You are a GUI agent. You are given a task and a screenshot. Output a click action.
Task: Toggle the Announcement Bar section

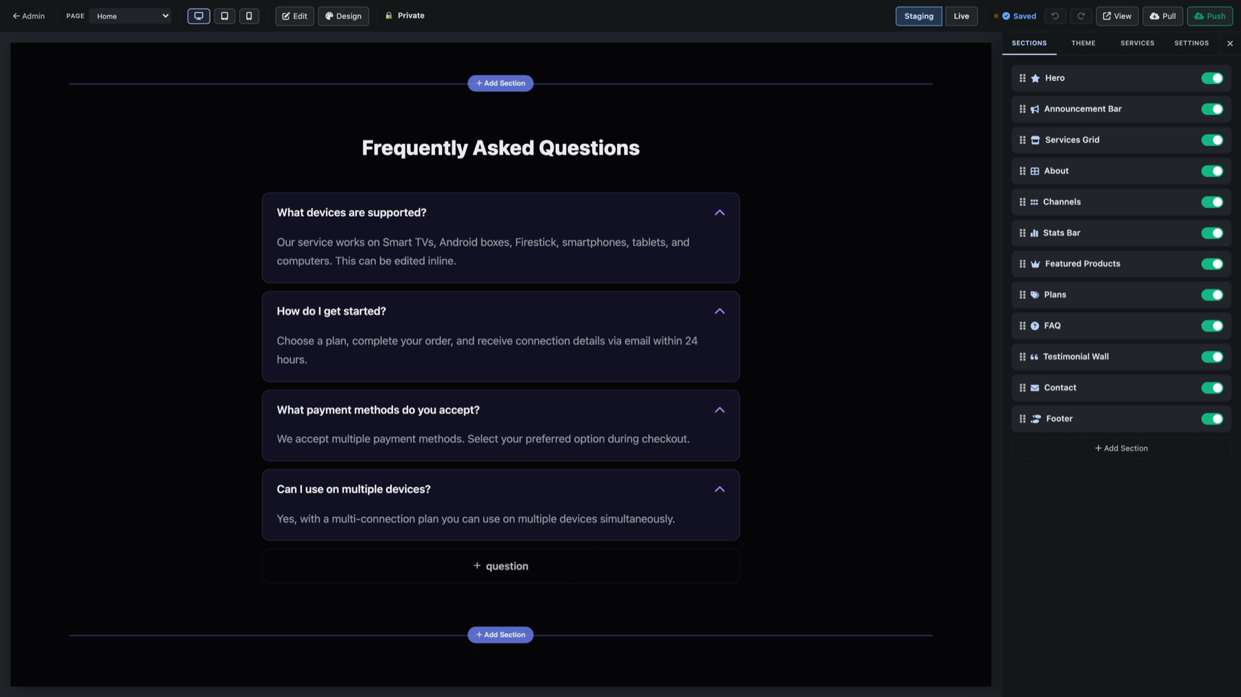pyautogui.click(x=1212, y=110)
